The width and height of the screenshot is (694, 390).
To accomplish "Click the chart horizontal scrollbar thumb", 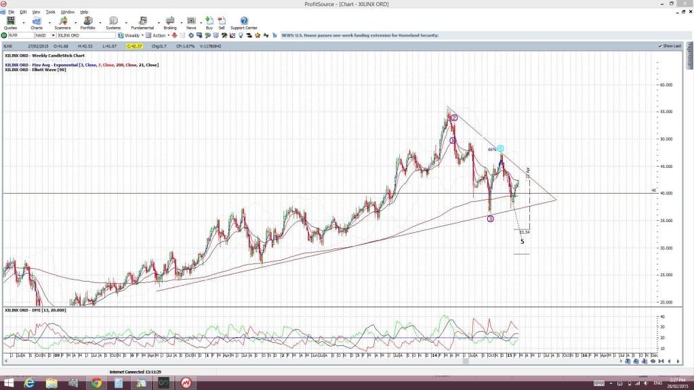I will coord(465,362).
